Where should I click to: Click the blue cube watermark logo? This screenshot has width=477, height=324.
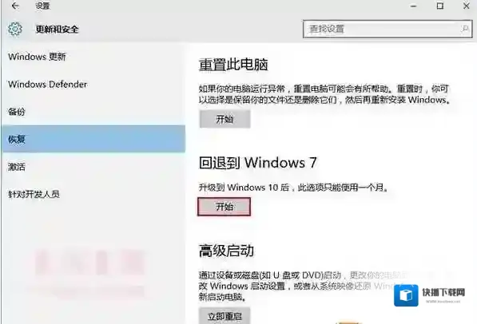point(406,295)
